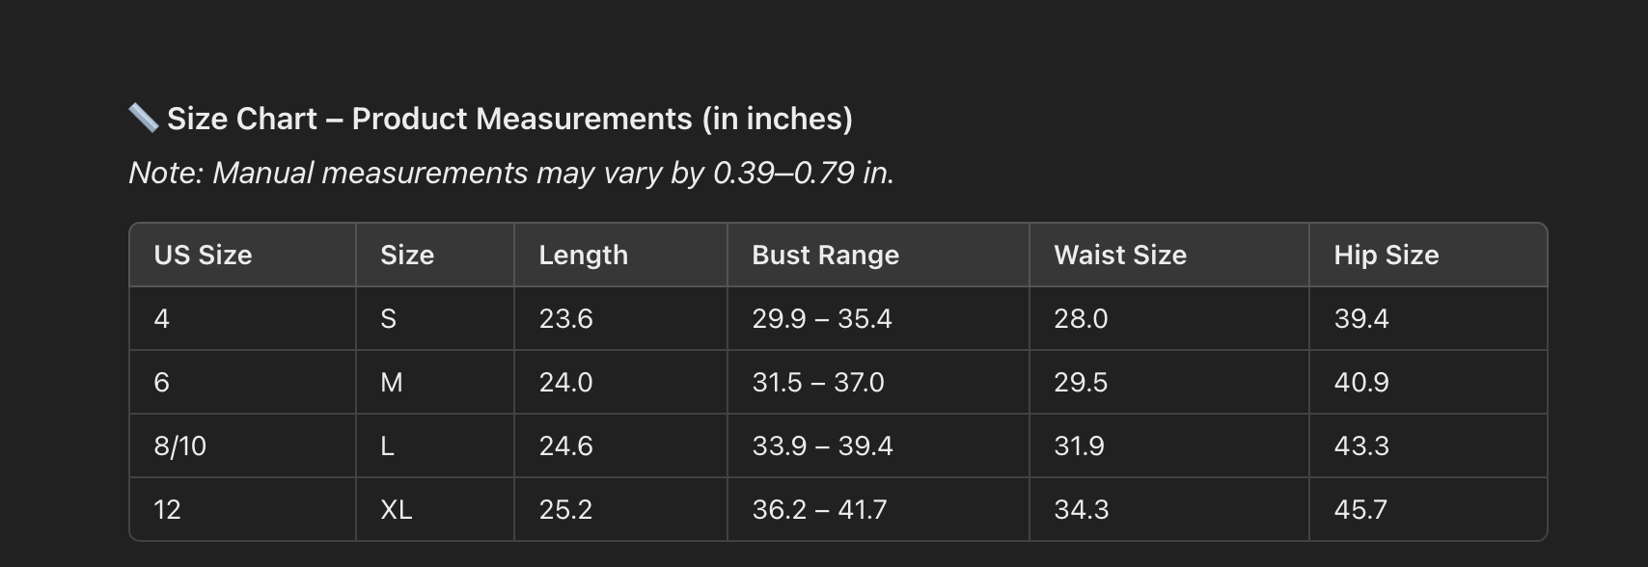Click the bust range 36.2 – 41.7 cell

(878, 509)
